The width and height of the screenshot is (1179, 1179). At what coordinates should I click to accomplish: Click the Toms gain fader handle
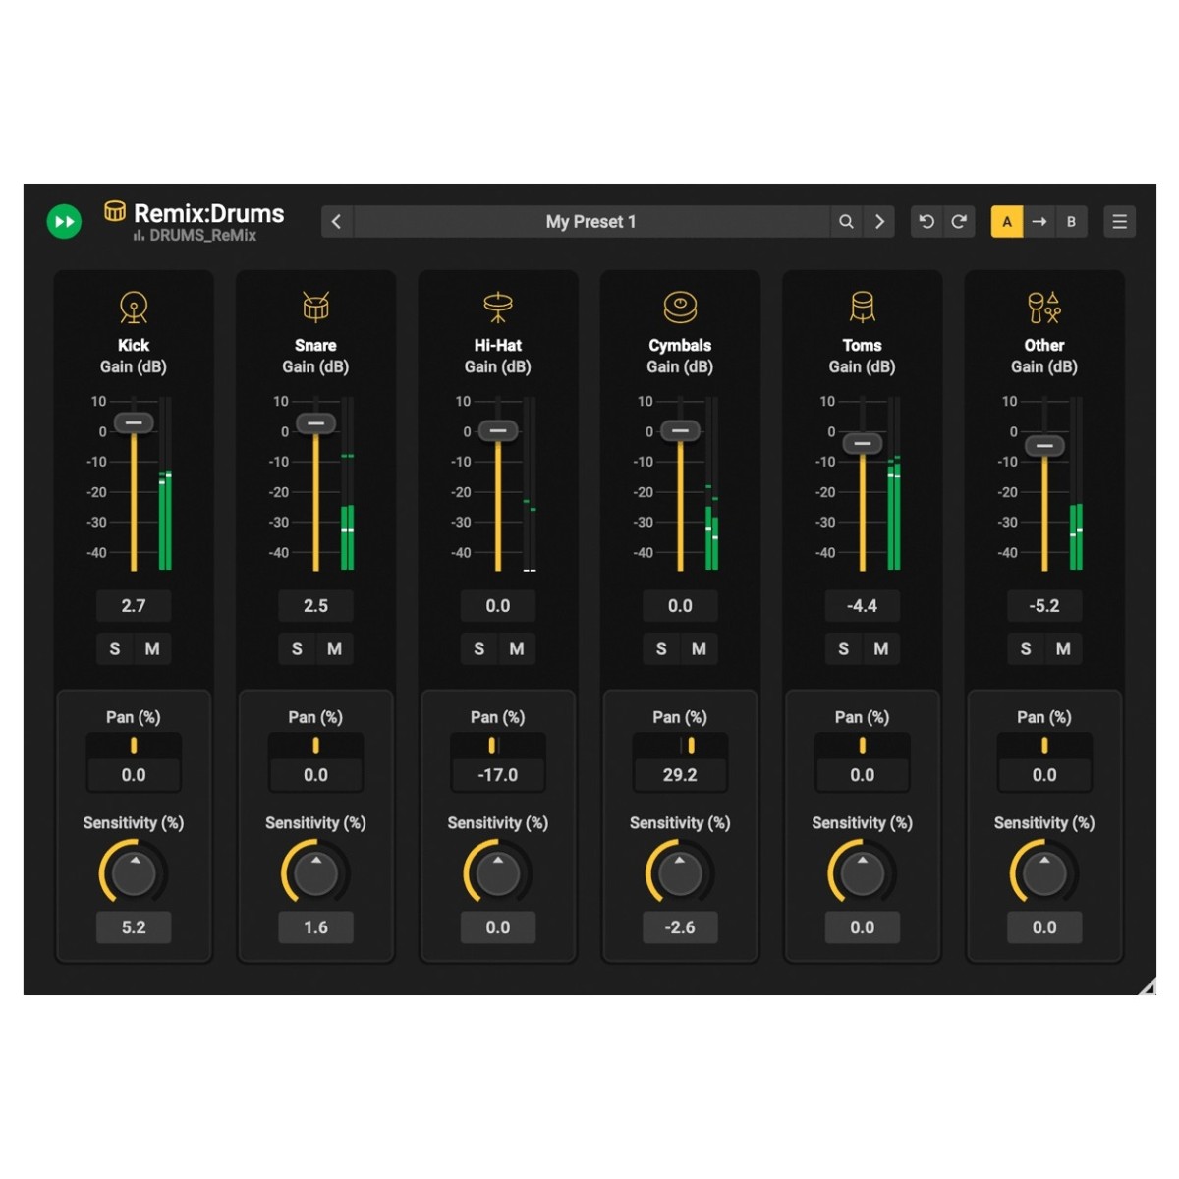(862, 444)
